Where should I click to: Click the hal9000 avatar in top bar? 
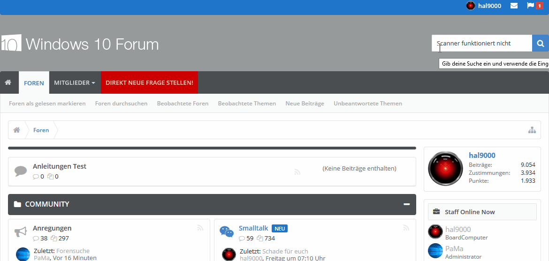pyautogui.click(x=471, y=6)
